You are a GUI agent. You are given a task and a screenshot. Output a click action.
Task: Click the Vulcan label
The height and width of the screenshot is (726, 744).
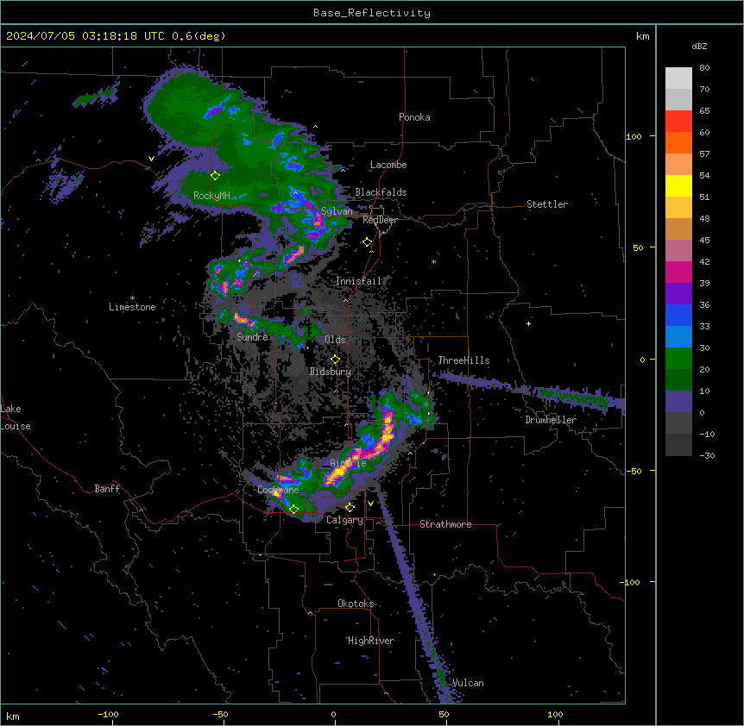pos(468,683)
